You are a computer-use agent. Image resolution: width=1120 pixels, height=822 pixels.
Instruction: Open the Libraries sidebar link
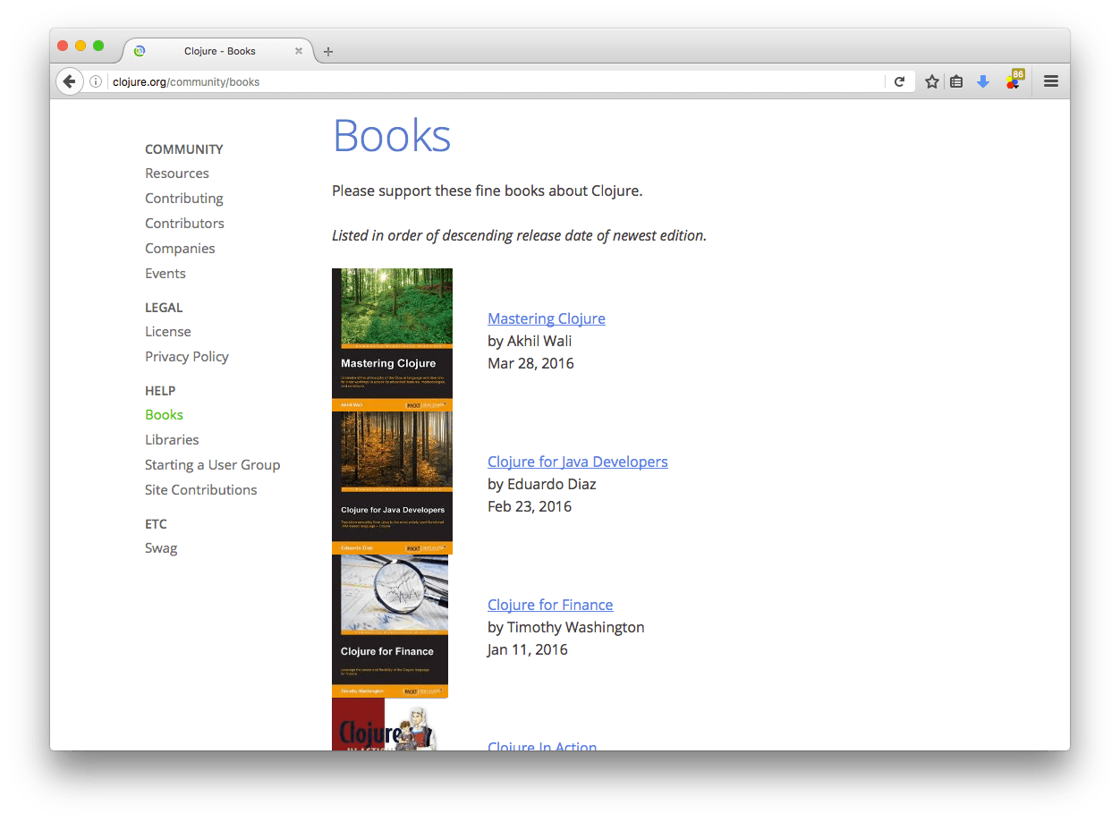click(x=172, y=439)
